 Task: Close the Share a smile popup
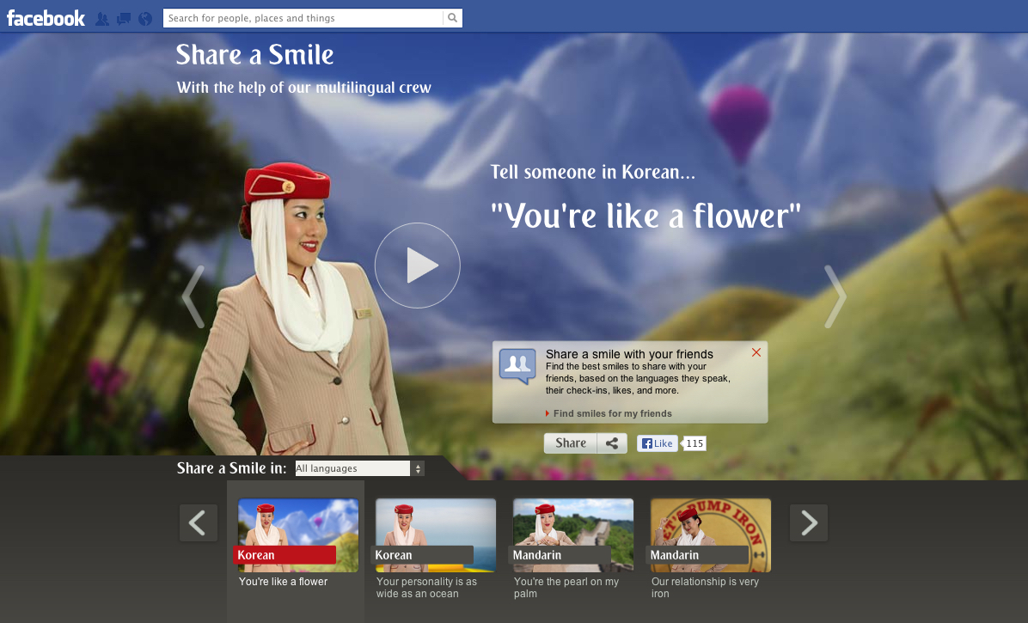tap(756, 352)
